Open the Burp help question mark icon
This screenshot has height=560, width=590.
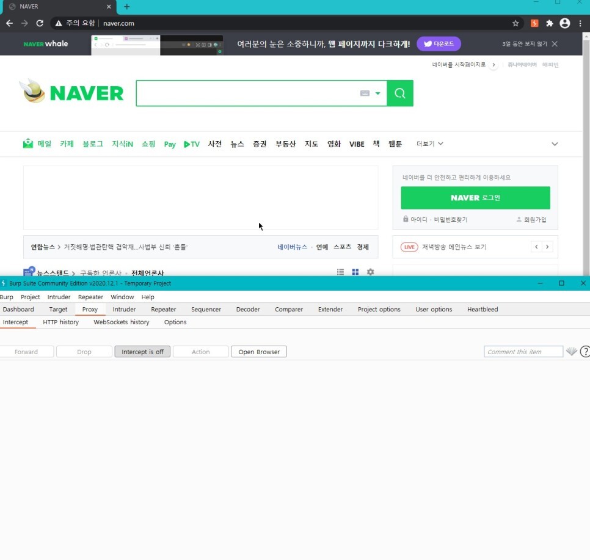click(585, 352)
